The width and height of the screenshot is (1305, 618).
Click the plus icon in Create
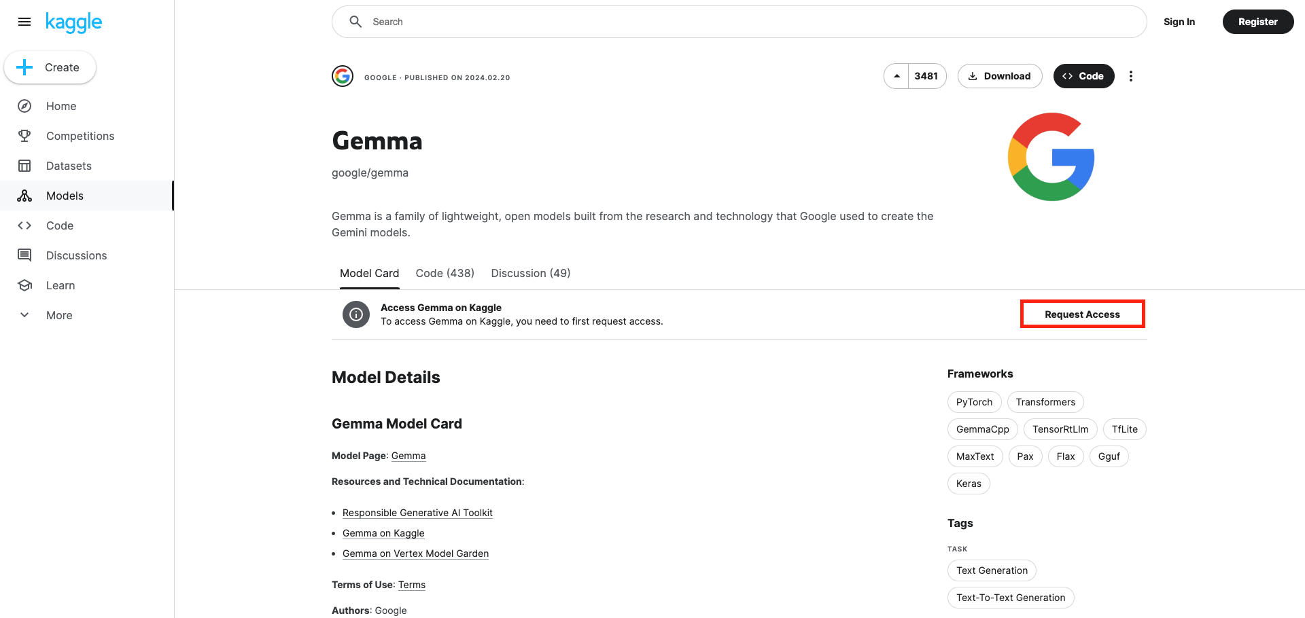[24, 67]
